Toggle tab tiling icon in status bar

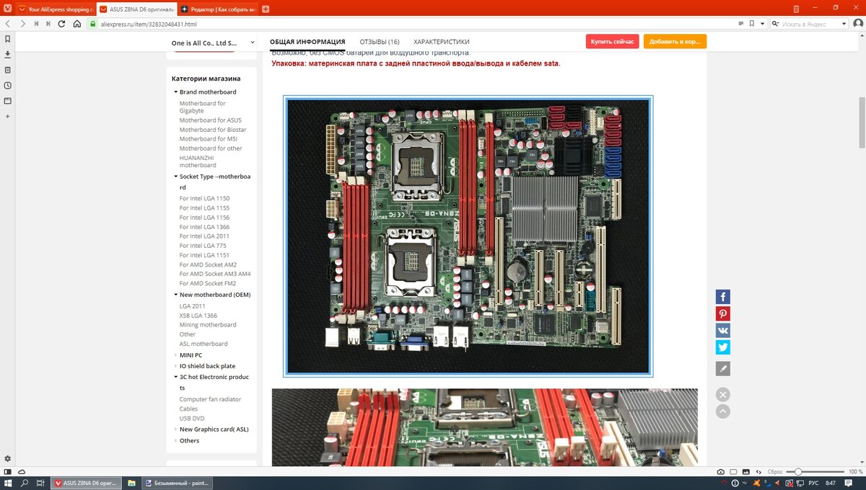pos(732,471)
